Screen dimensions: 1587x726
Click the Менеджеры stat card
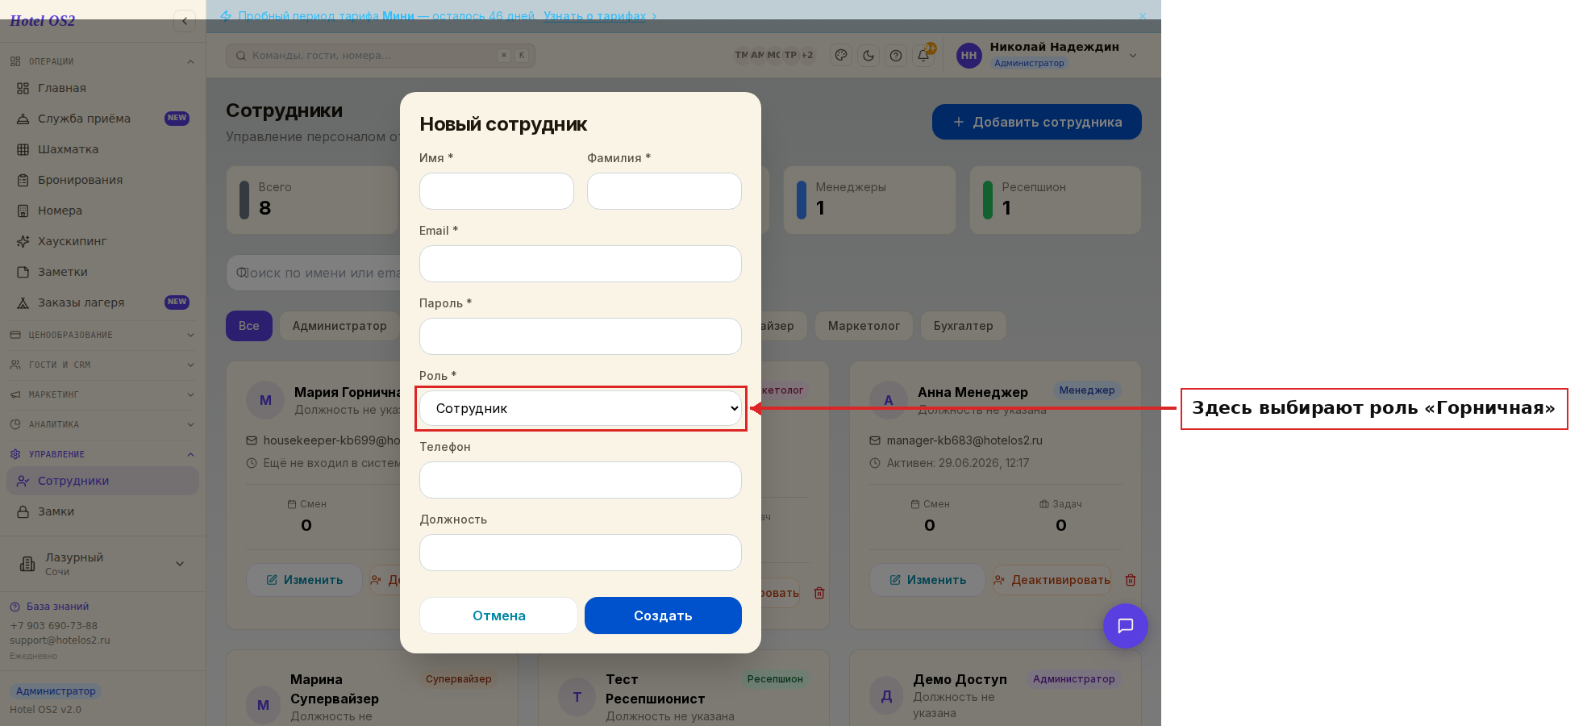[869, 200]
